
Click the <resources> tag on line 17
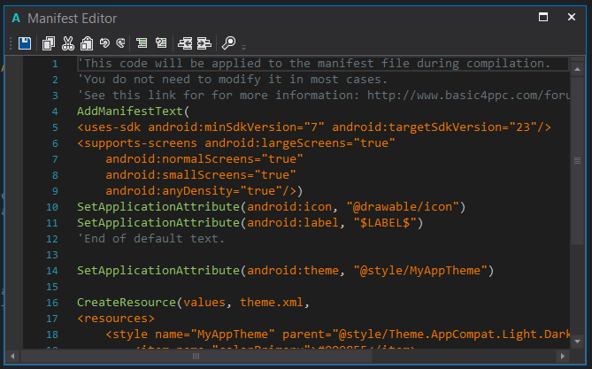pyautogui.click(x=116, y=319)
